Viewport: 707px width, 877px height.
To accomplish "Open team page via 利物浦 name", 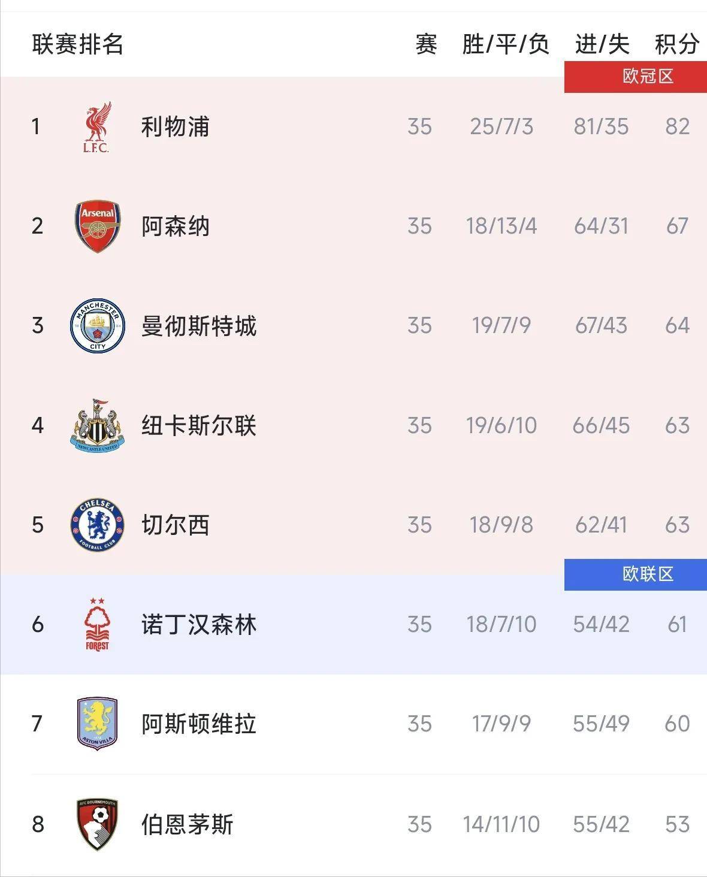I will click(174, 126).
